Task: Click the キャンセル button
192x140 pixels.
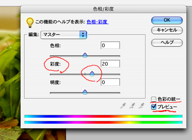Action: pyautogui.click(x=167, y=30)
